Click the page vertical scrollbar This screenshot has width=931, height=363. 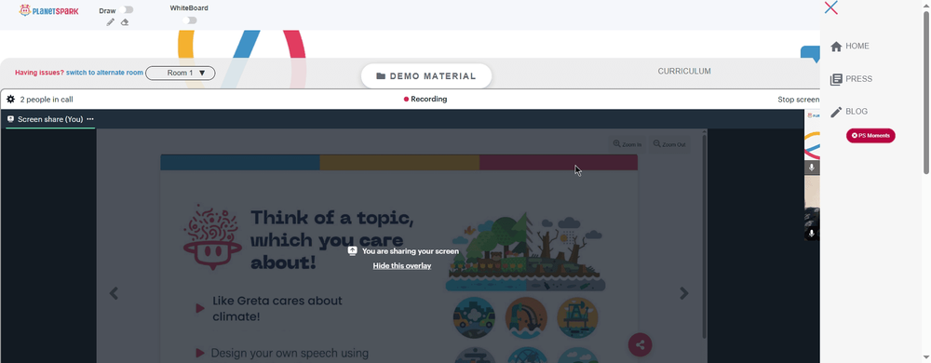click(x=926, y=92)
